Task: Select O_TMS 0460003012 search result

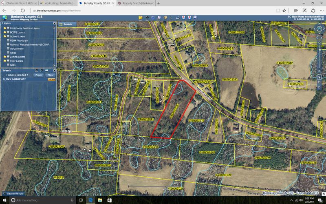Action: (14, 79)
